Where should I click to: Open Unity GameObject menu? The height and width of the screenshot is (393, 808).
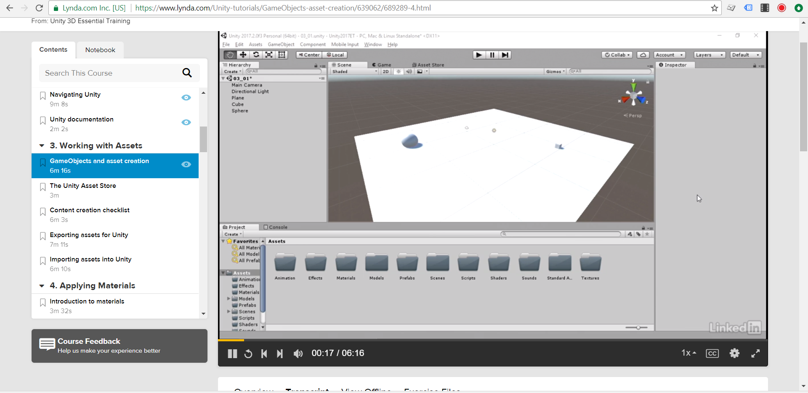point(281,45)
